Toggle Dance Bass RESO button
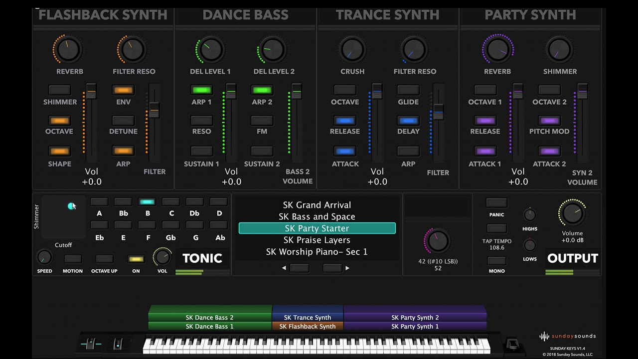Screen dimensions: 638x359 (x=201, y=121)
